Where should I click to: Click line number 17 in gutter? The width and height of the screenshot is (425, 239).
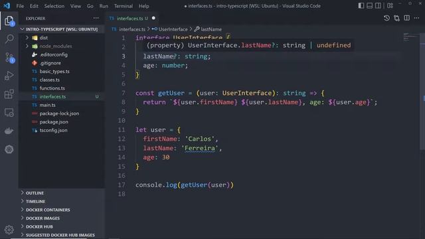pos(122,185)
